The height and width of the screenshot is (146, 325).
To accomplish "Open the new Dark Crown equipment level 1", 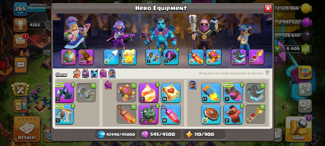I will click(x=64, y=93).
